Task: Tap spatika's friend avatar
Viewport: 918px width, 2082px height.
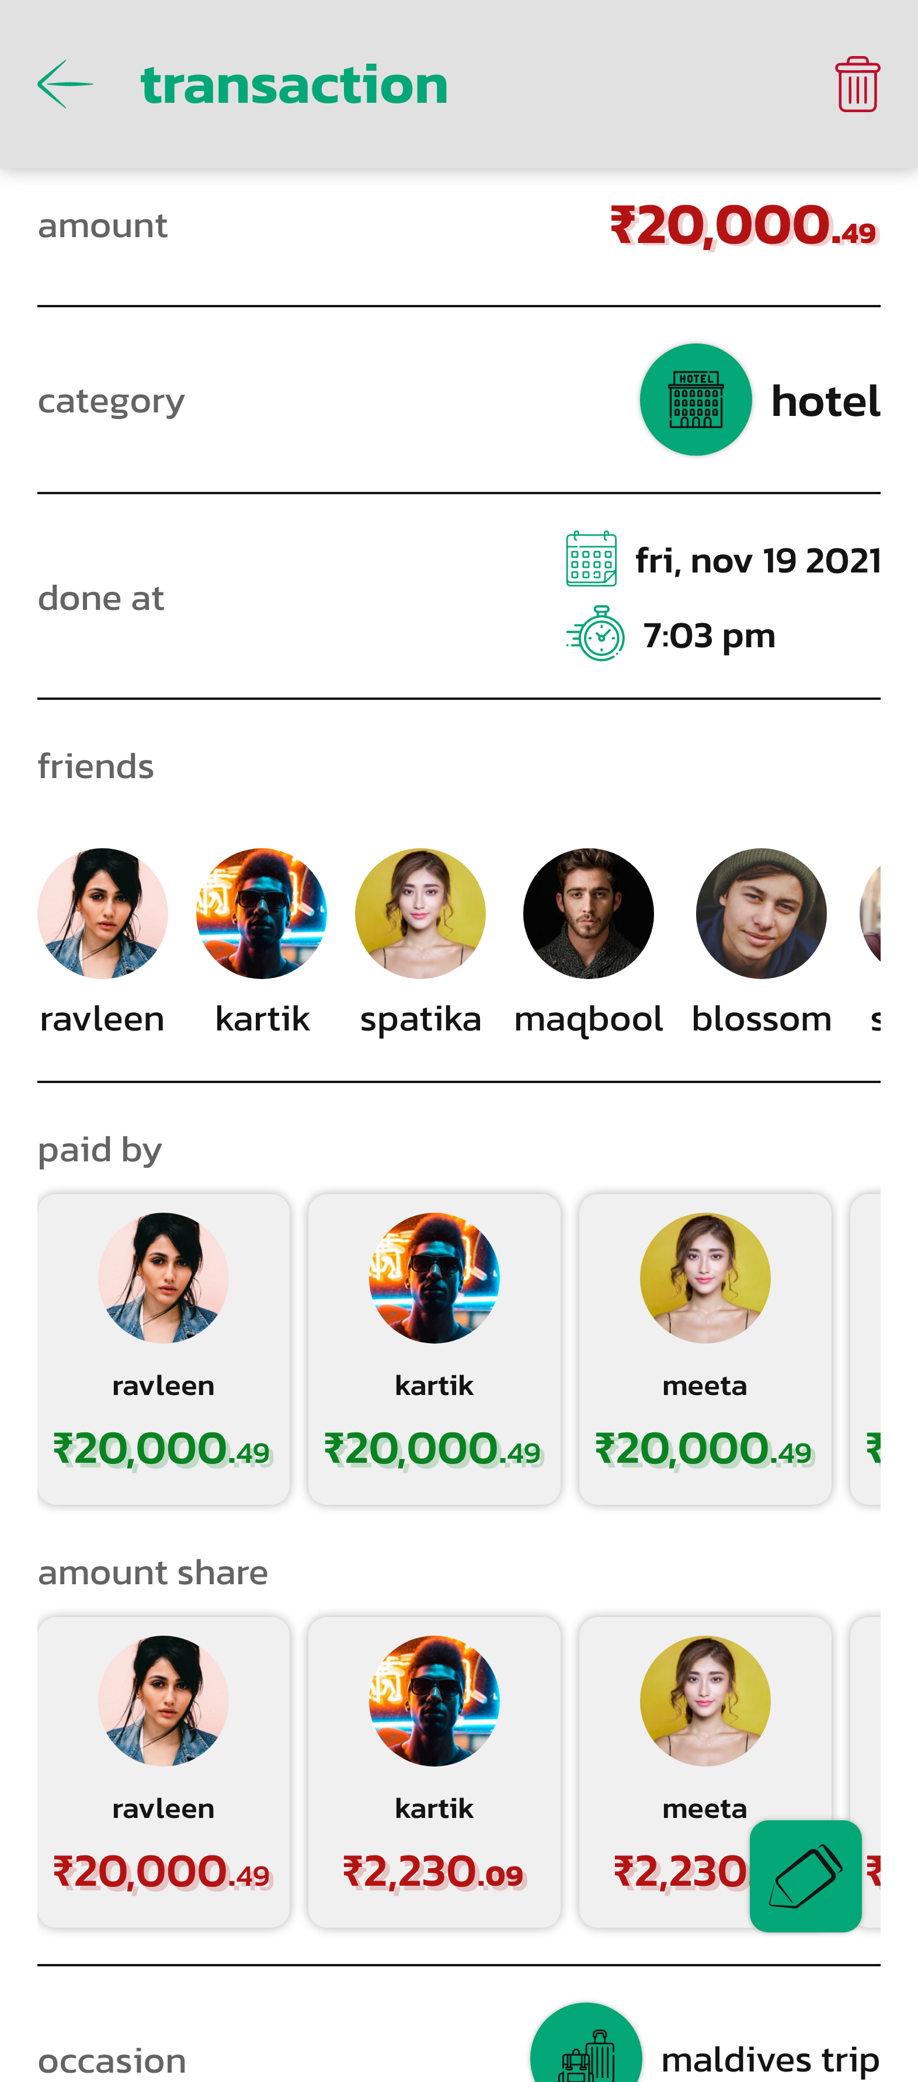Action: [420, 913]
